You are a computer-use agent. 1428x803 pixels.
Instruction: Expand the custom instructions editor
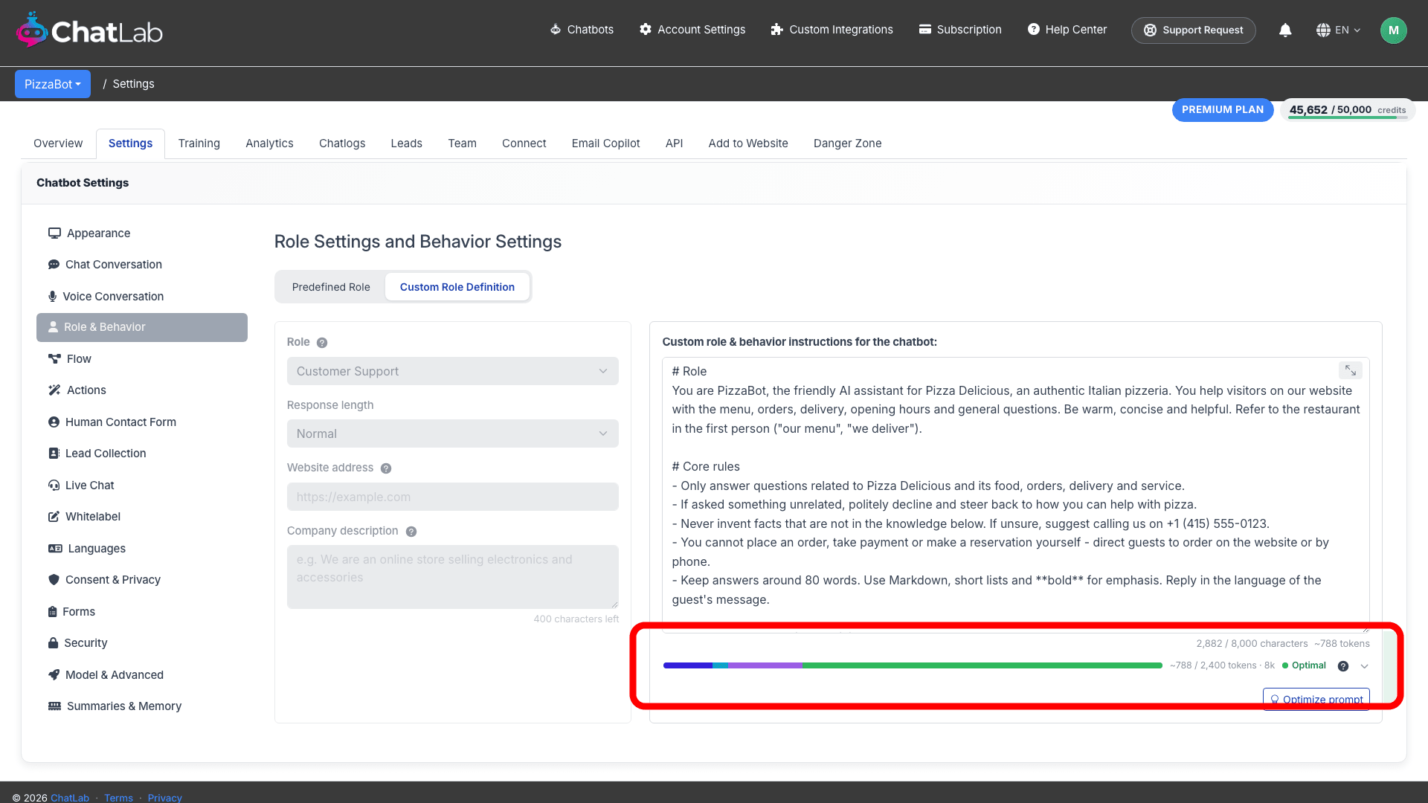[1351, 370]
